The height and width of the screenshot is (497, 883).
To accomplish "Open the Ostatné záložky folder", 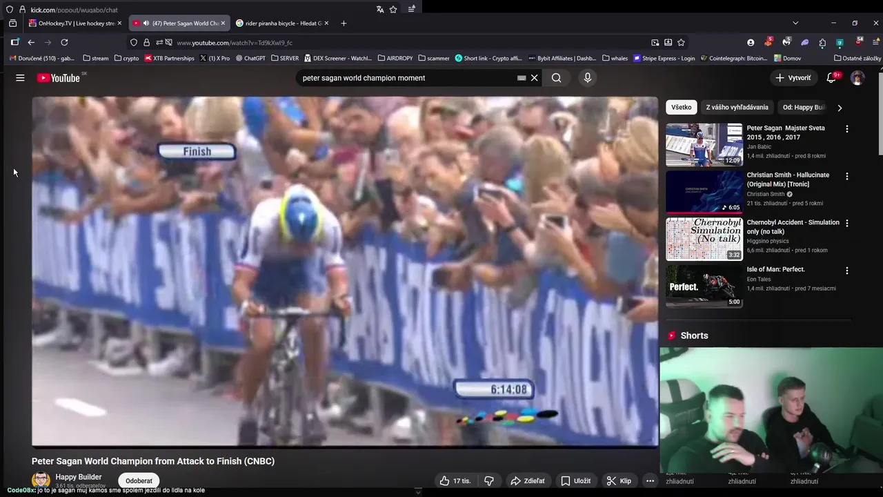I will click(857, 59).
